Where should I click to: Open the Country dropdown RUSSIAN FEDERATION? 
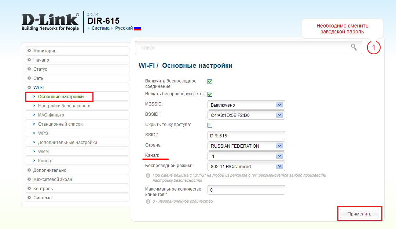(x=246, y=146)
